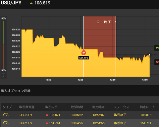Click the green and red sentiment gauge bar

(4, 45)
